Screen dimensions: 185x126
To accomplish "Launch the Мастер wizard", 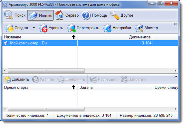I will coord(147,28).
